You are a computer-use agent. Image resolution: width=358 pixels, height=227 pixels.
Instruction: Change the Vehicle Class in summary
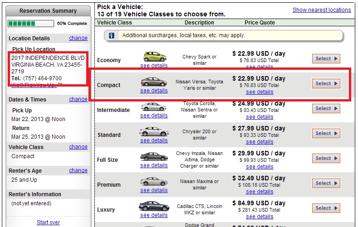pos(78,147)
